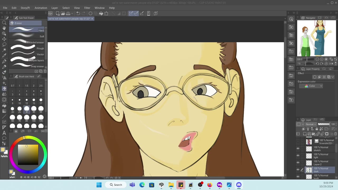Select the Move (hand) tool
The width and height of the screenshot is (338, 190).
(4, 28)
